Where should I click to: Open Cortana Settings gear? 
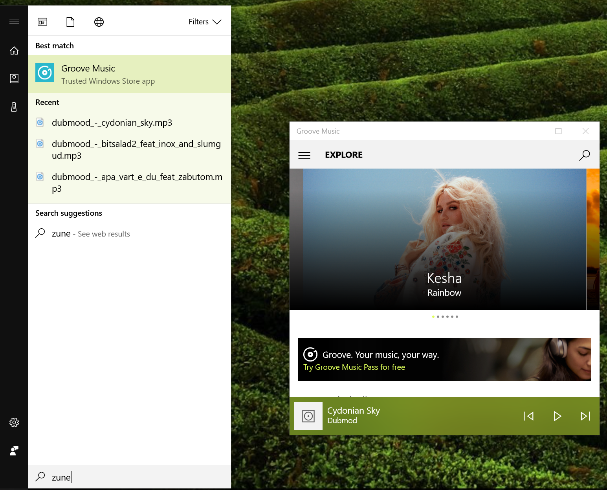pyautogui.click(x=14, y=422)
